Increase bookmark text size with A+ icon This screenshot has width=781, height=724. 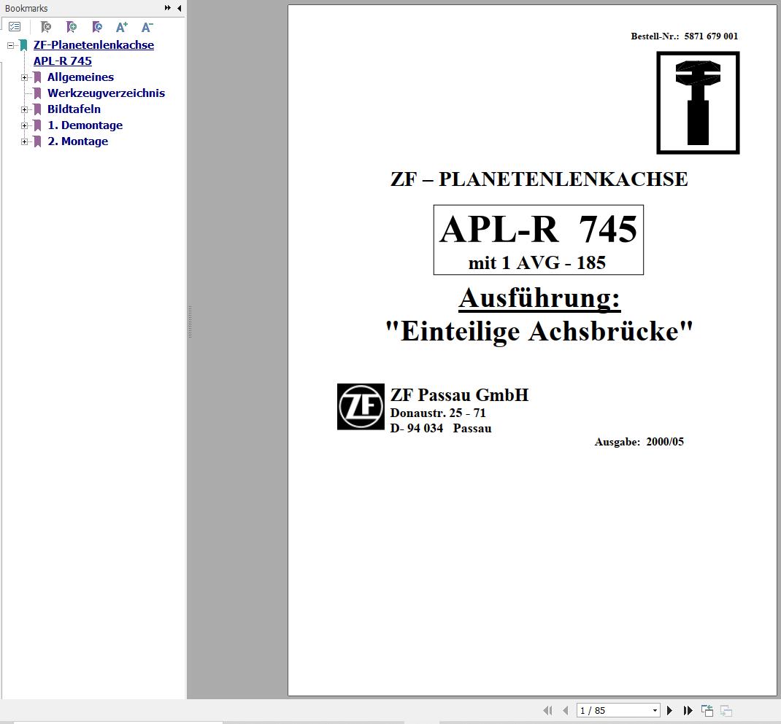(121, 26)
